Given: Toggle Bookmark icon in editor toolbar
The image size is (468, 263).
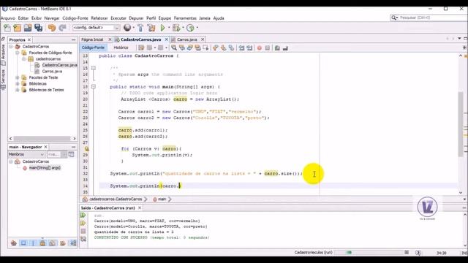Looking at the screenshot, I should [x=231, y=47].
